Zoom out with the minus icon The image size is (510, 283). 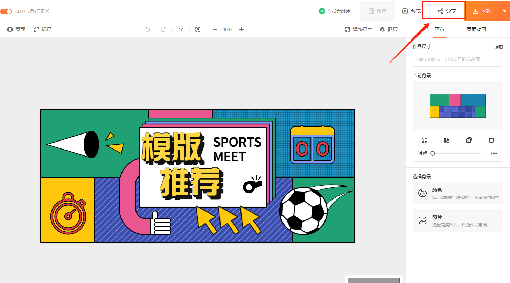point(215,29)
